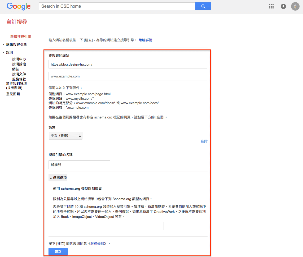
Task: Click the Search in CSE home box
Action: 117,6
